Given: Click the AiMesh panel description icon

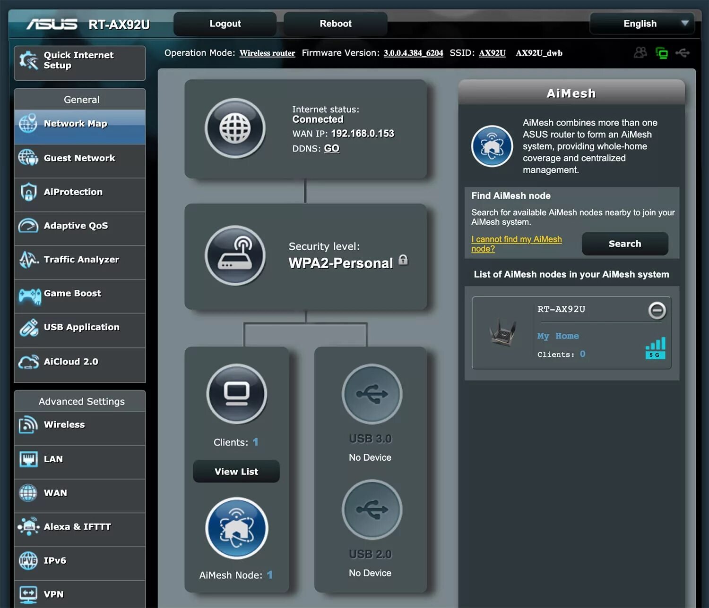Looking at the screenshot, I should pos(492,146).
